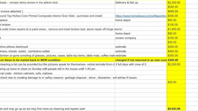Select the $100.00 amount cell

pyautogui.click(x=176, y=38)
